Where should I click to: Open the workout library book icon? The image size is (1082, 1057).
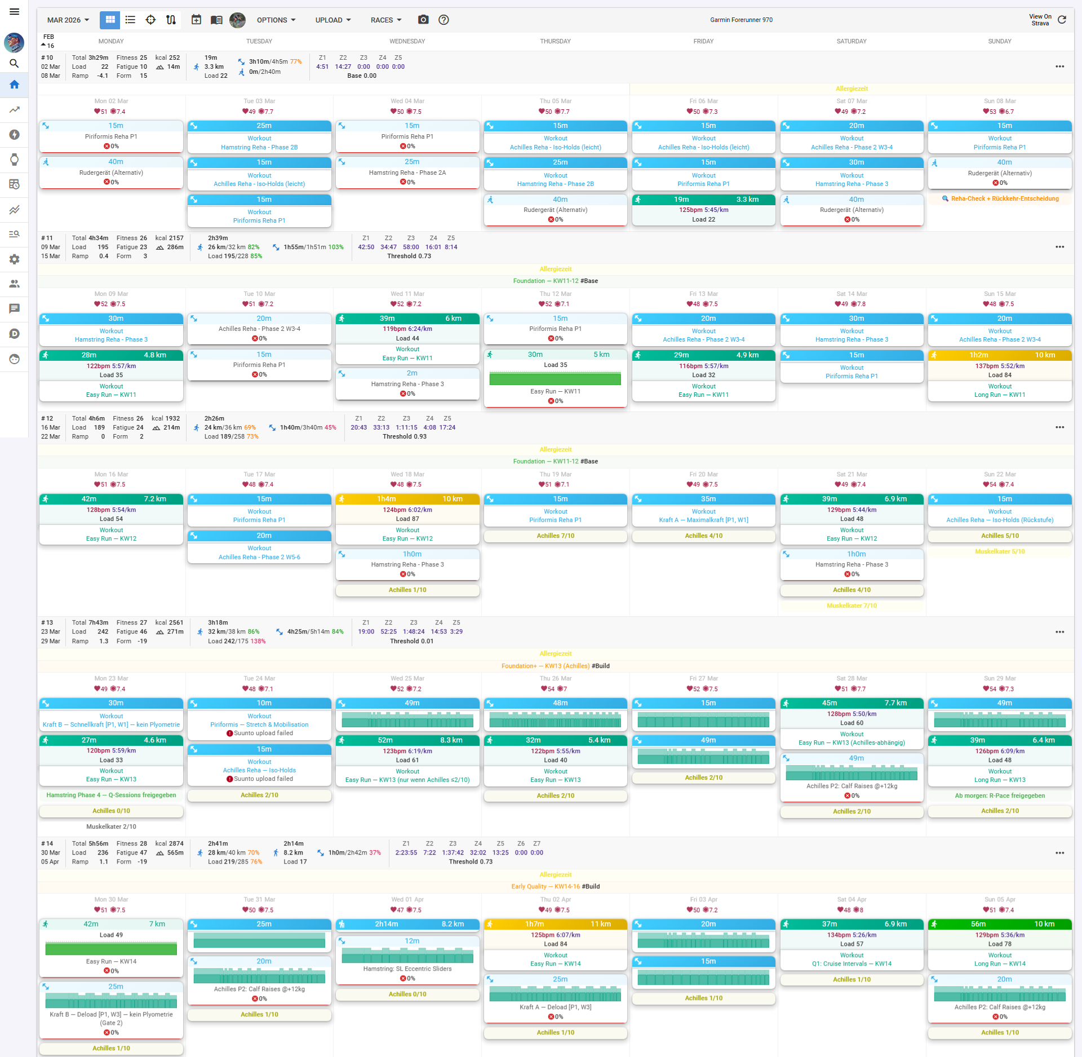[x=216, y=20]
